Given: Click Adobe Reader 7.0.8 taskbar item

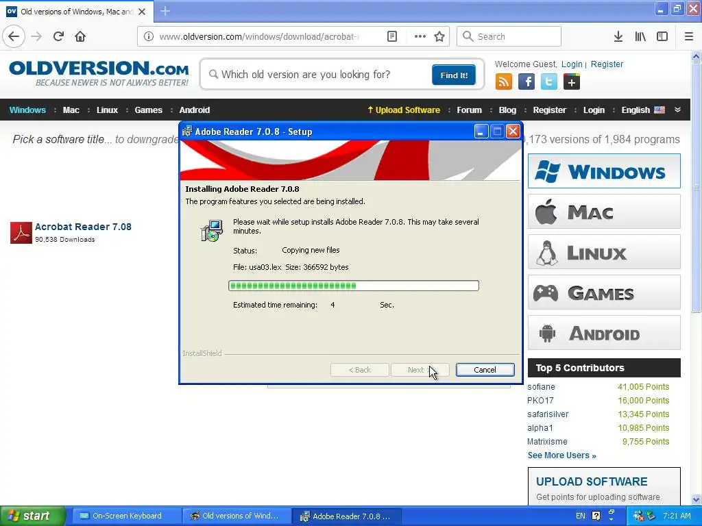Looking at the screenshot, I should click(346, 516).
